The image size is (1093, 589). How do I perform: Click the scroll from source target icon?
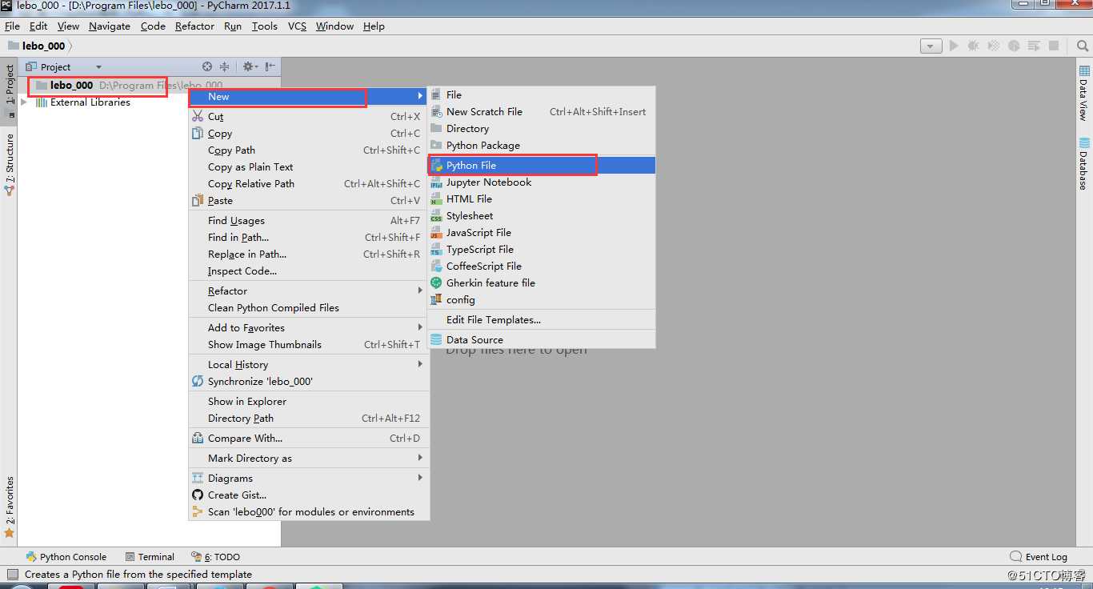click(x=207, y=66)
